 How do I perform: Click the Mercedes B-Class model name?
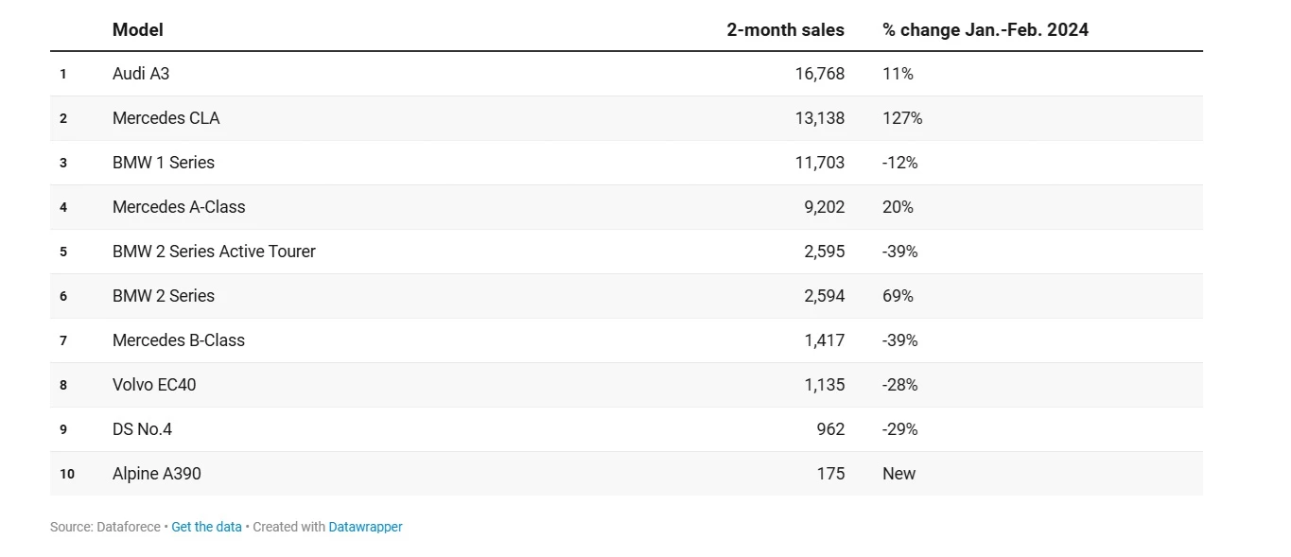[x=178, y=339]
